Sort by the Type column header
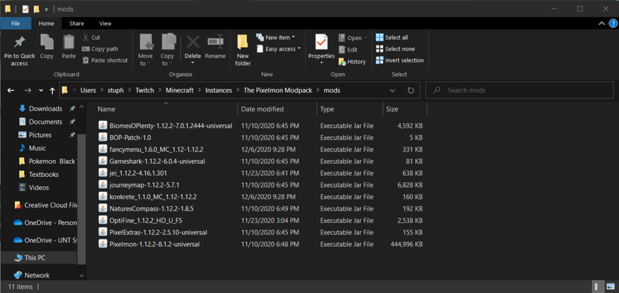 coord(350,109)
